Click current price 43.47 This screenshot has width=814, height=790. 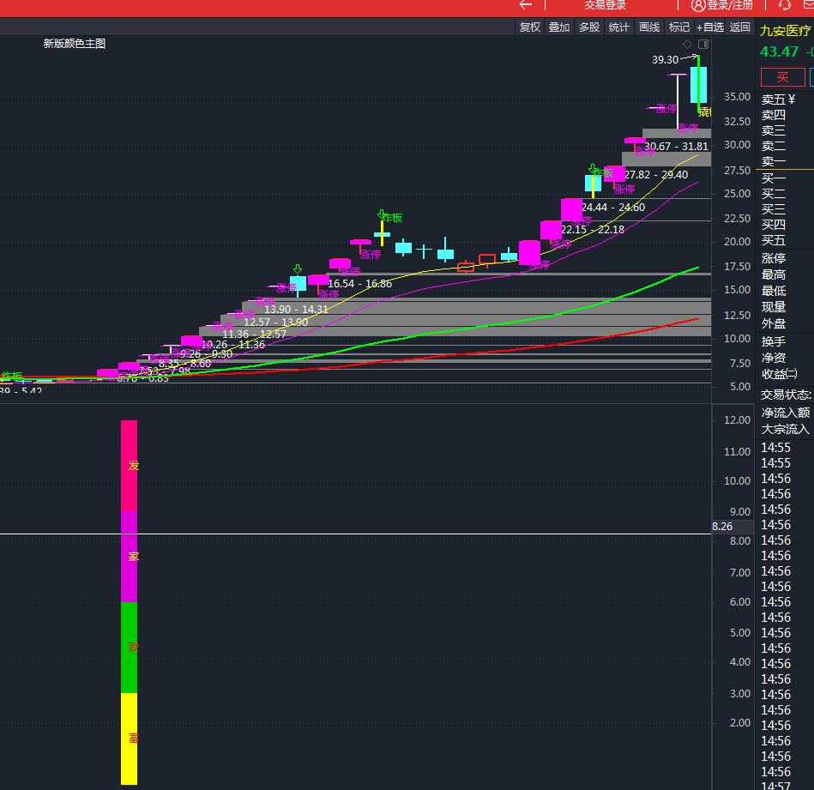779,52
